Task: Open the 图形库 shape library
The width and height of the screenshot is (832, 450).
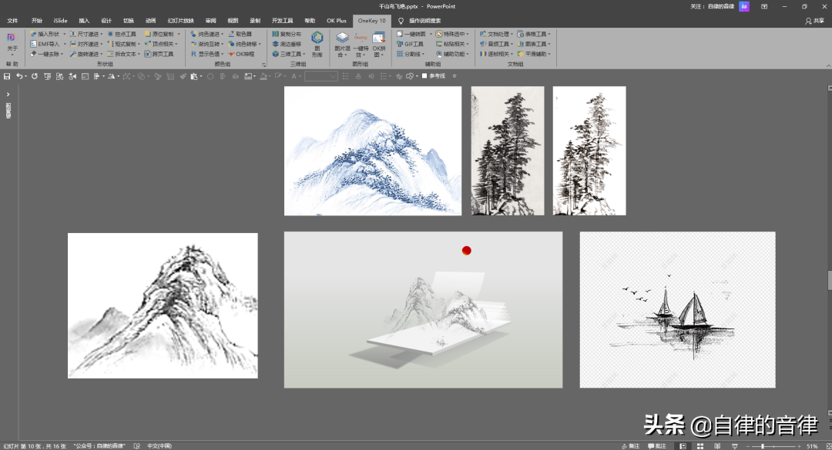Action: tap(317, 43)
